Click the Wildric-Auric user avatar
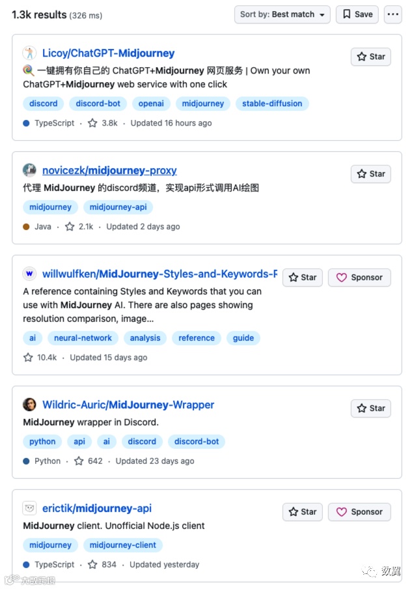This screenshot has height=589, width=414. click(x=29, y=405)
